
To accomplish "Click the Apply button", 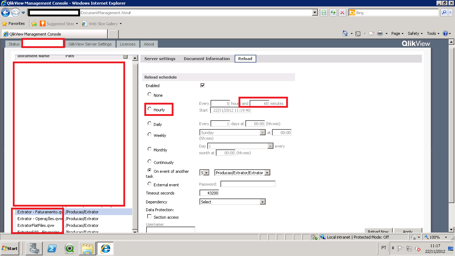I will (x=408, y=231).
